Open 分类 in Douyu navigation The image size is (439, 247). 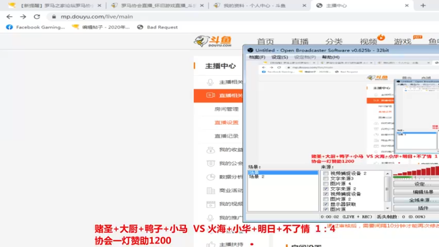(x=334, y=42)
